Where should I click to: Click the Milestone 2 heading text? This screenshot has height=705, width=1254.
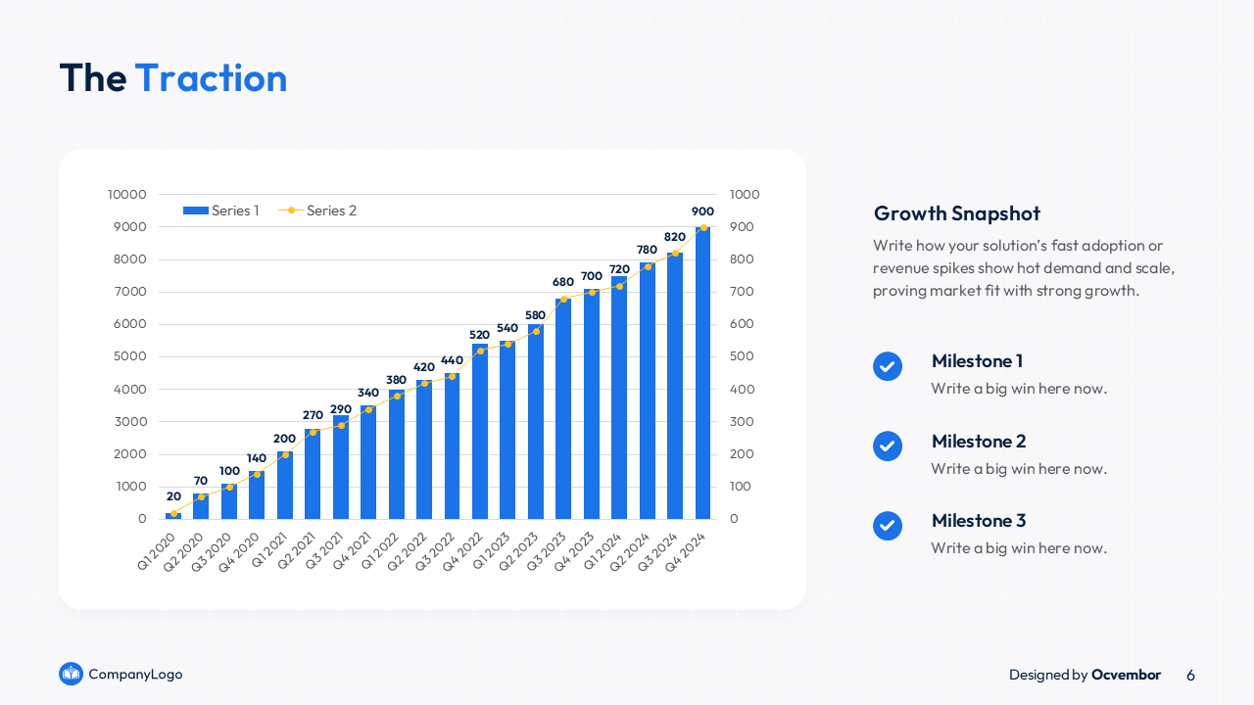(978, 442)
